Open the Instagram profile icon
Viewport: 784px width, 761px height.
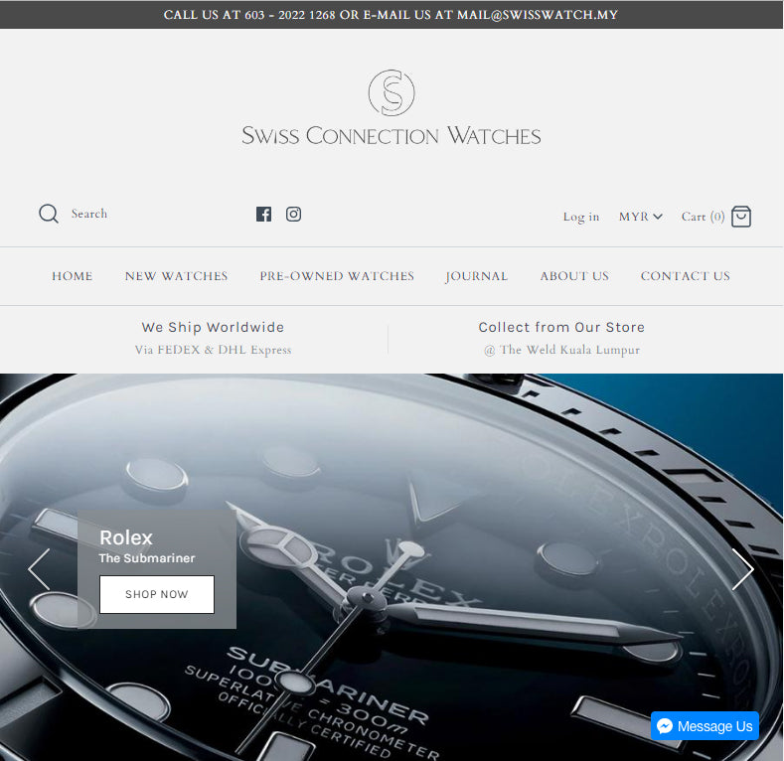point(293,214)
